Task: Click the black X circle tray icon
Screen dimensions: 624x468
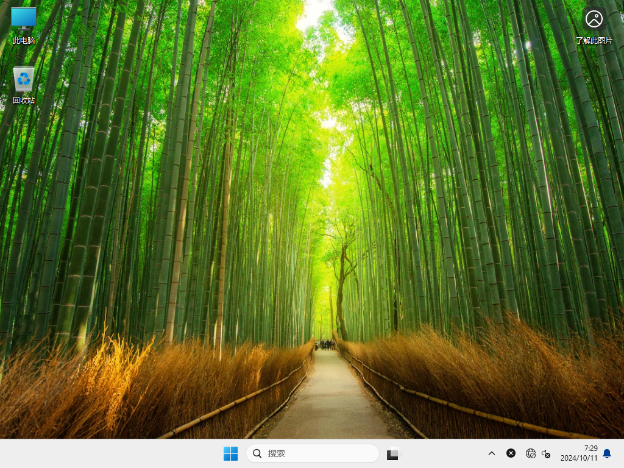Action: 511,453
